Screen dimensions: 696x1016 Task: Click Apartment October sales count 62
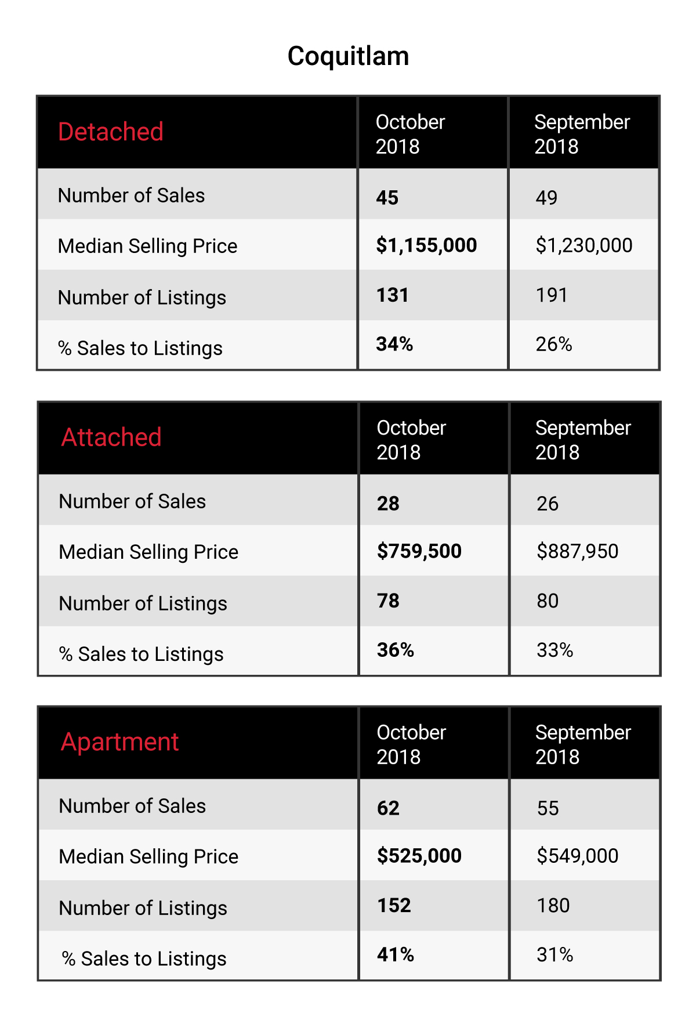coord(389,808)
